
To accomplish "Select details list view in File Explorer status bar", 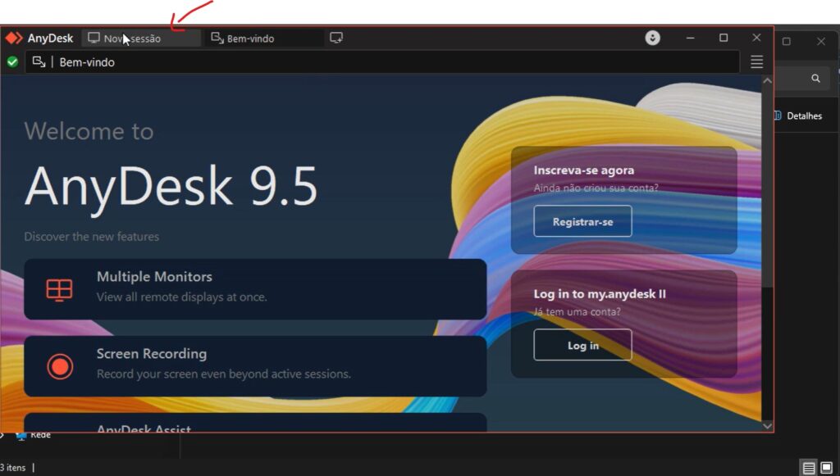I will [x=808, y=468].
